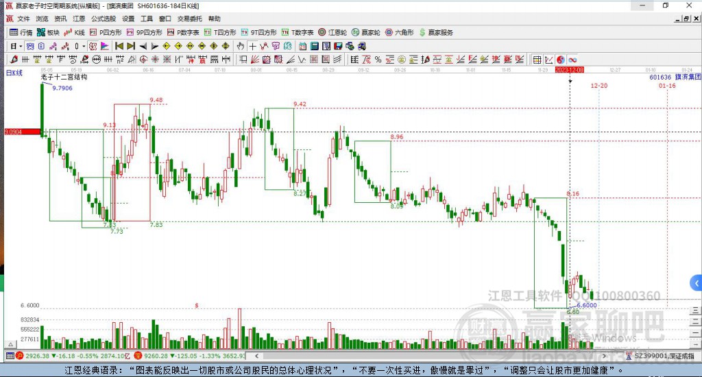The height and width of the screenshot is (377, 702).
Task: Select the red pencil drawing tool
Action: coord(14,59)
